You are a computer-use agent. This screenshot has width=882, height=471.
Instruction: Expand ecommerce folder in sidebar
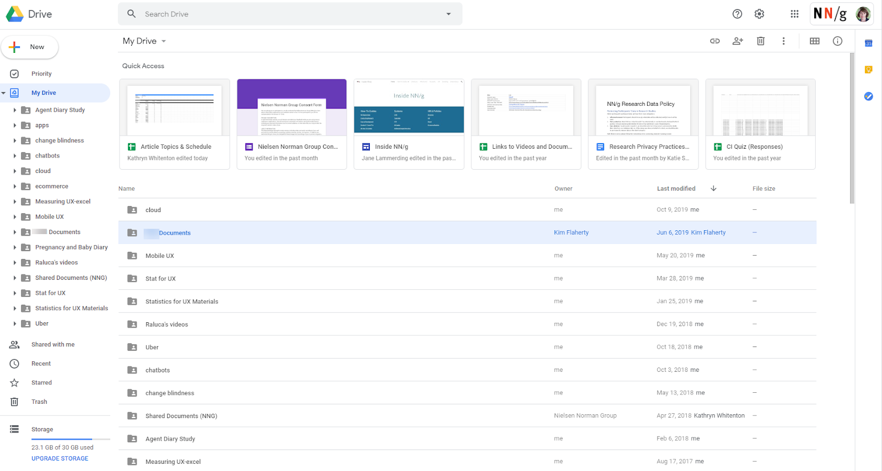coord(14,186)
